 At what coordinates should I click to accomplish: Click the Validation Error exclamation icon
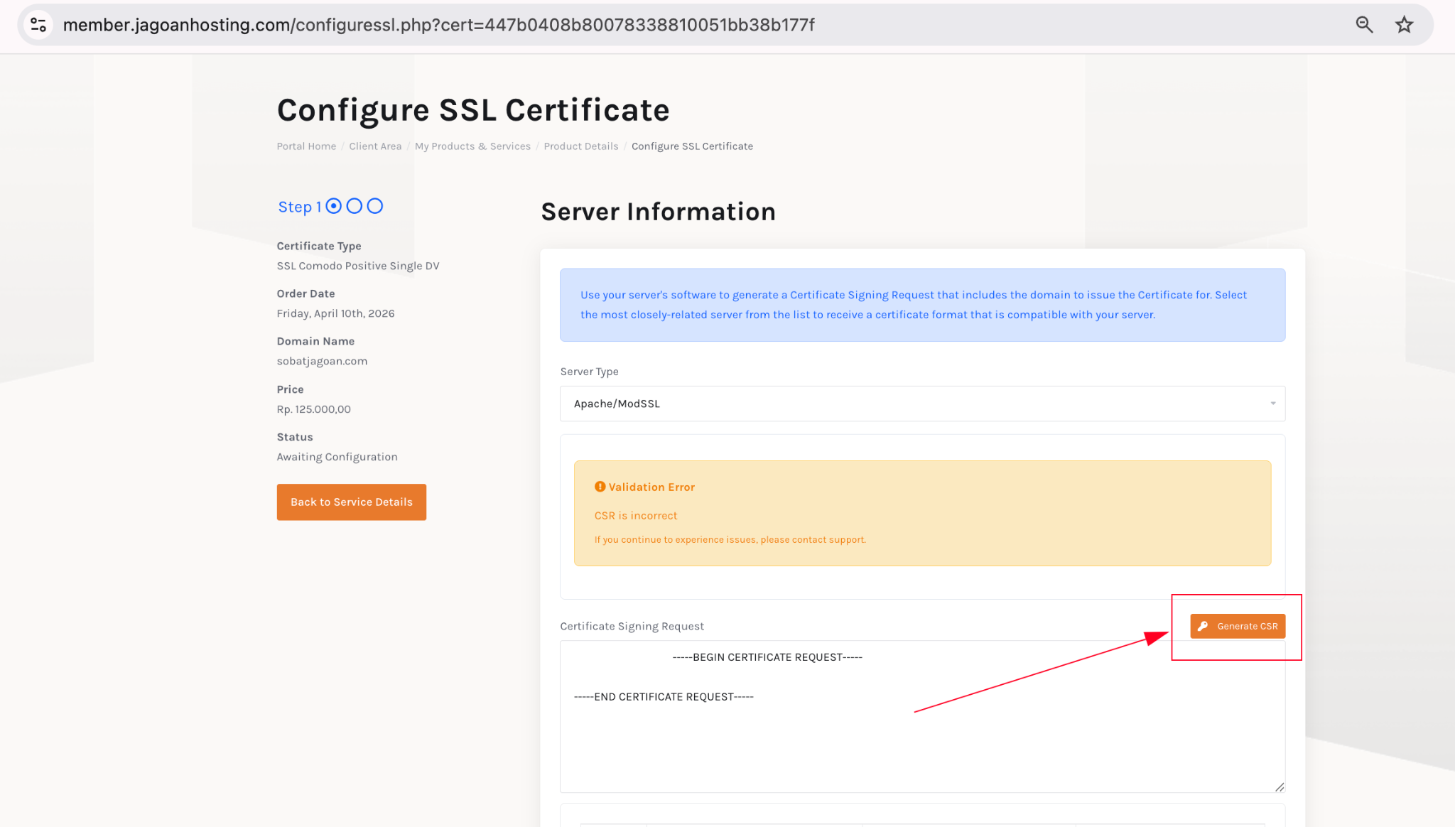[x=600, y=487]
